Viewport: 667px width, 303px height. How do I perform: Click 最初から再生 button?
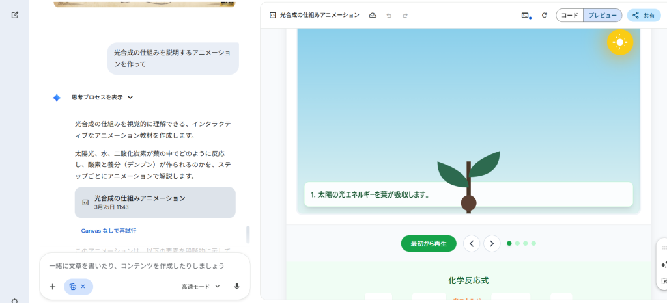tap(428, 244)
